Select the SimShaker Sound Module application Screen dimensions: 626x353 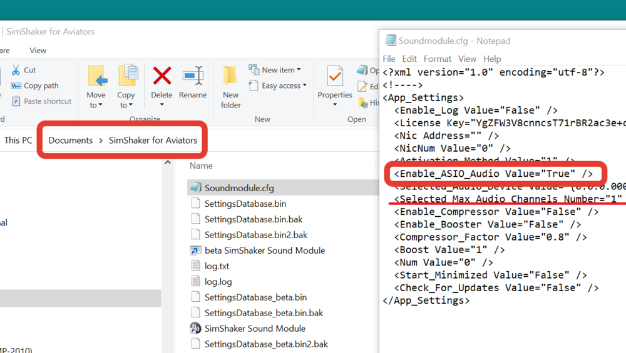click(255, 328)
